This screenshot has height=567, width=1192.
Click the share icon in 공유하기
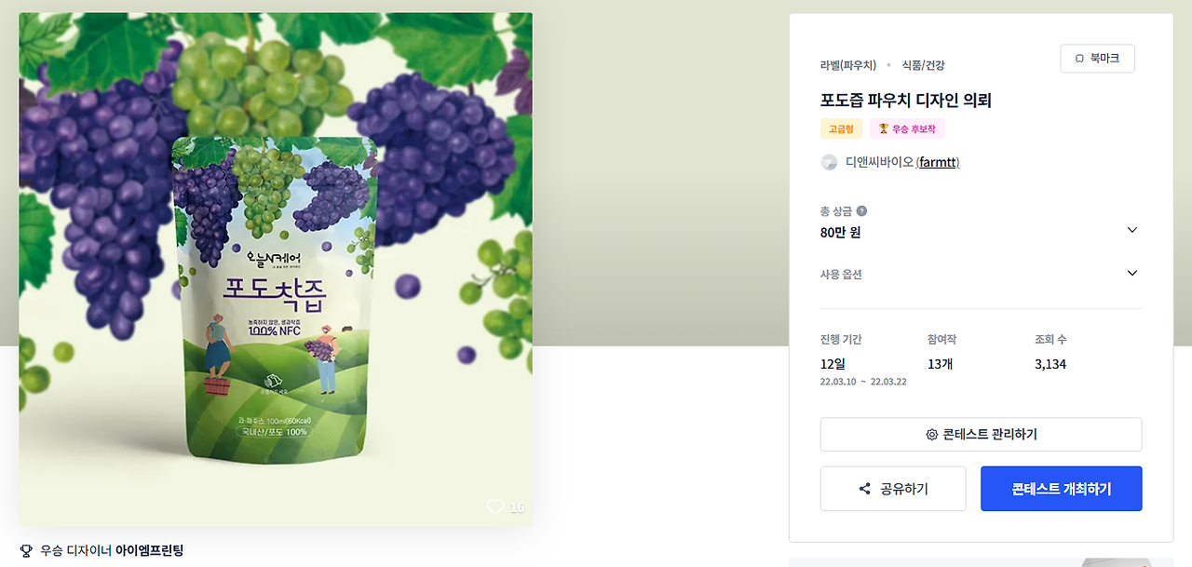[865, 489]
